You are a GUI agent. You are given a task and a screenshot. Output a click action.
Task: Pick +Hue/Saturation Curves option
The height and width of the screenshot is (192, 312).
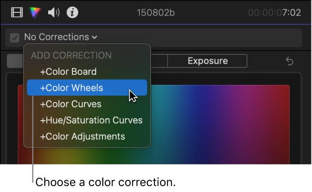click(91, 120)
